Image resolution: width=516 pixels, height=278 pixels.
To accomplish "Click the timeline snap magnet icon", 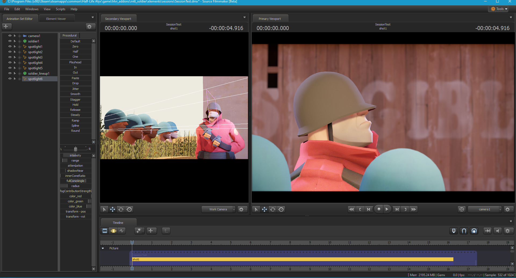I will (x=464, y=231).
